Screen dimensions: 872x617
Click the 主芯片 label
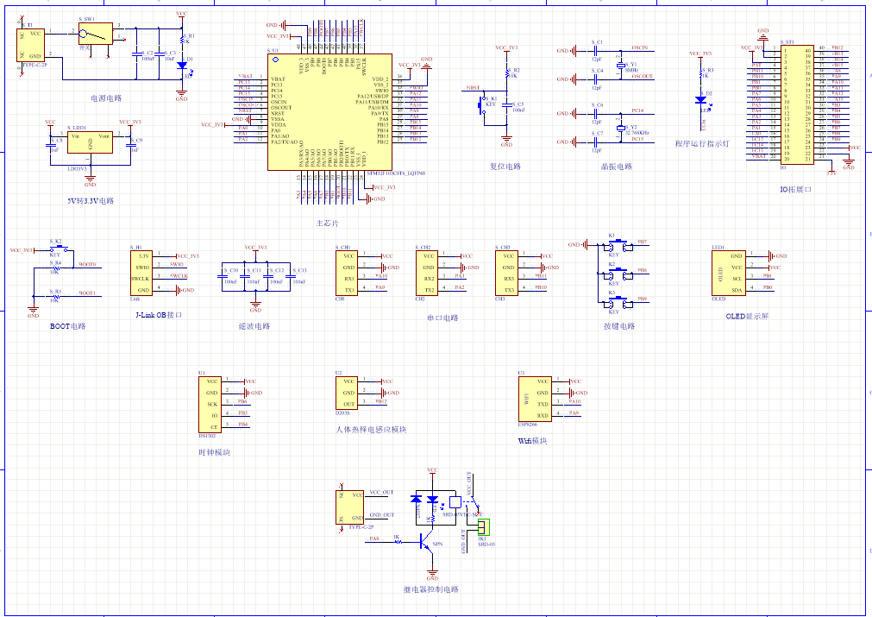click(x=327, y=224)
